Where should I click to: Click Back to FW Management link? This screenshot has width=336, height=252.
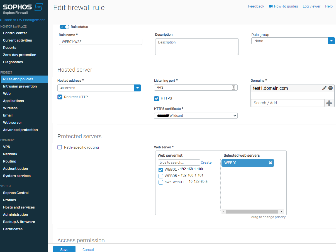pos(24,20)
